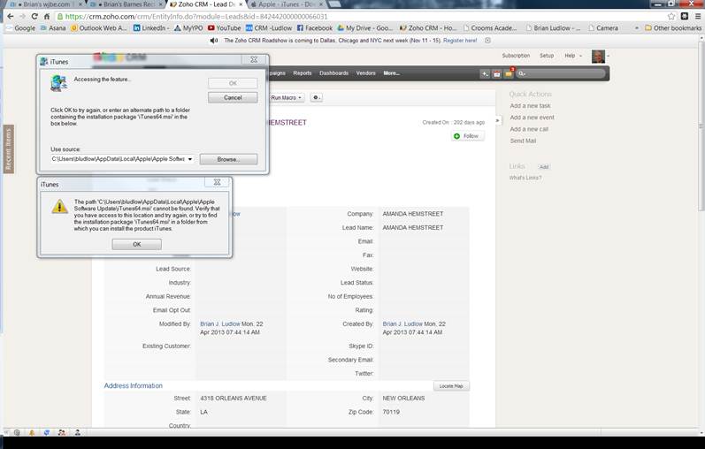Viewport: 705px width, 449px height.
Task: Click Browse... in the iTunes installer dialog
Action: pyautogui.click(x=228, y=159)
